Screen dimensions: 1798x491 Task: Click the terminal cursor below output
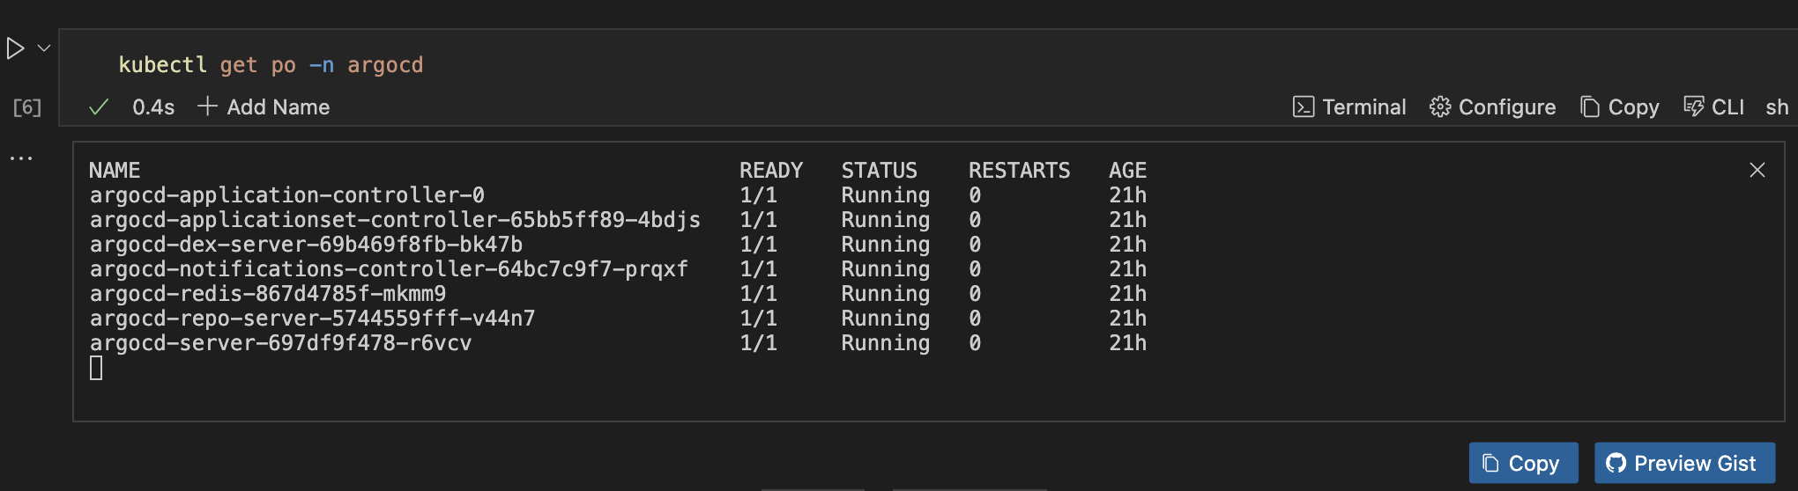click(96, 368)
